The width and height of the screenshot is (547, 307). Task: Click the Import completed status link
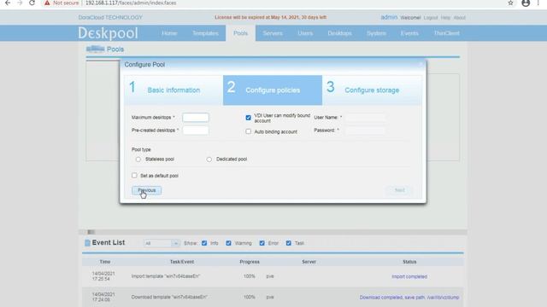point(409,276)
